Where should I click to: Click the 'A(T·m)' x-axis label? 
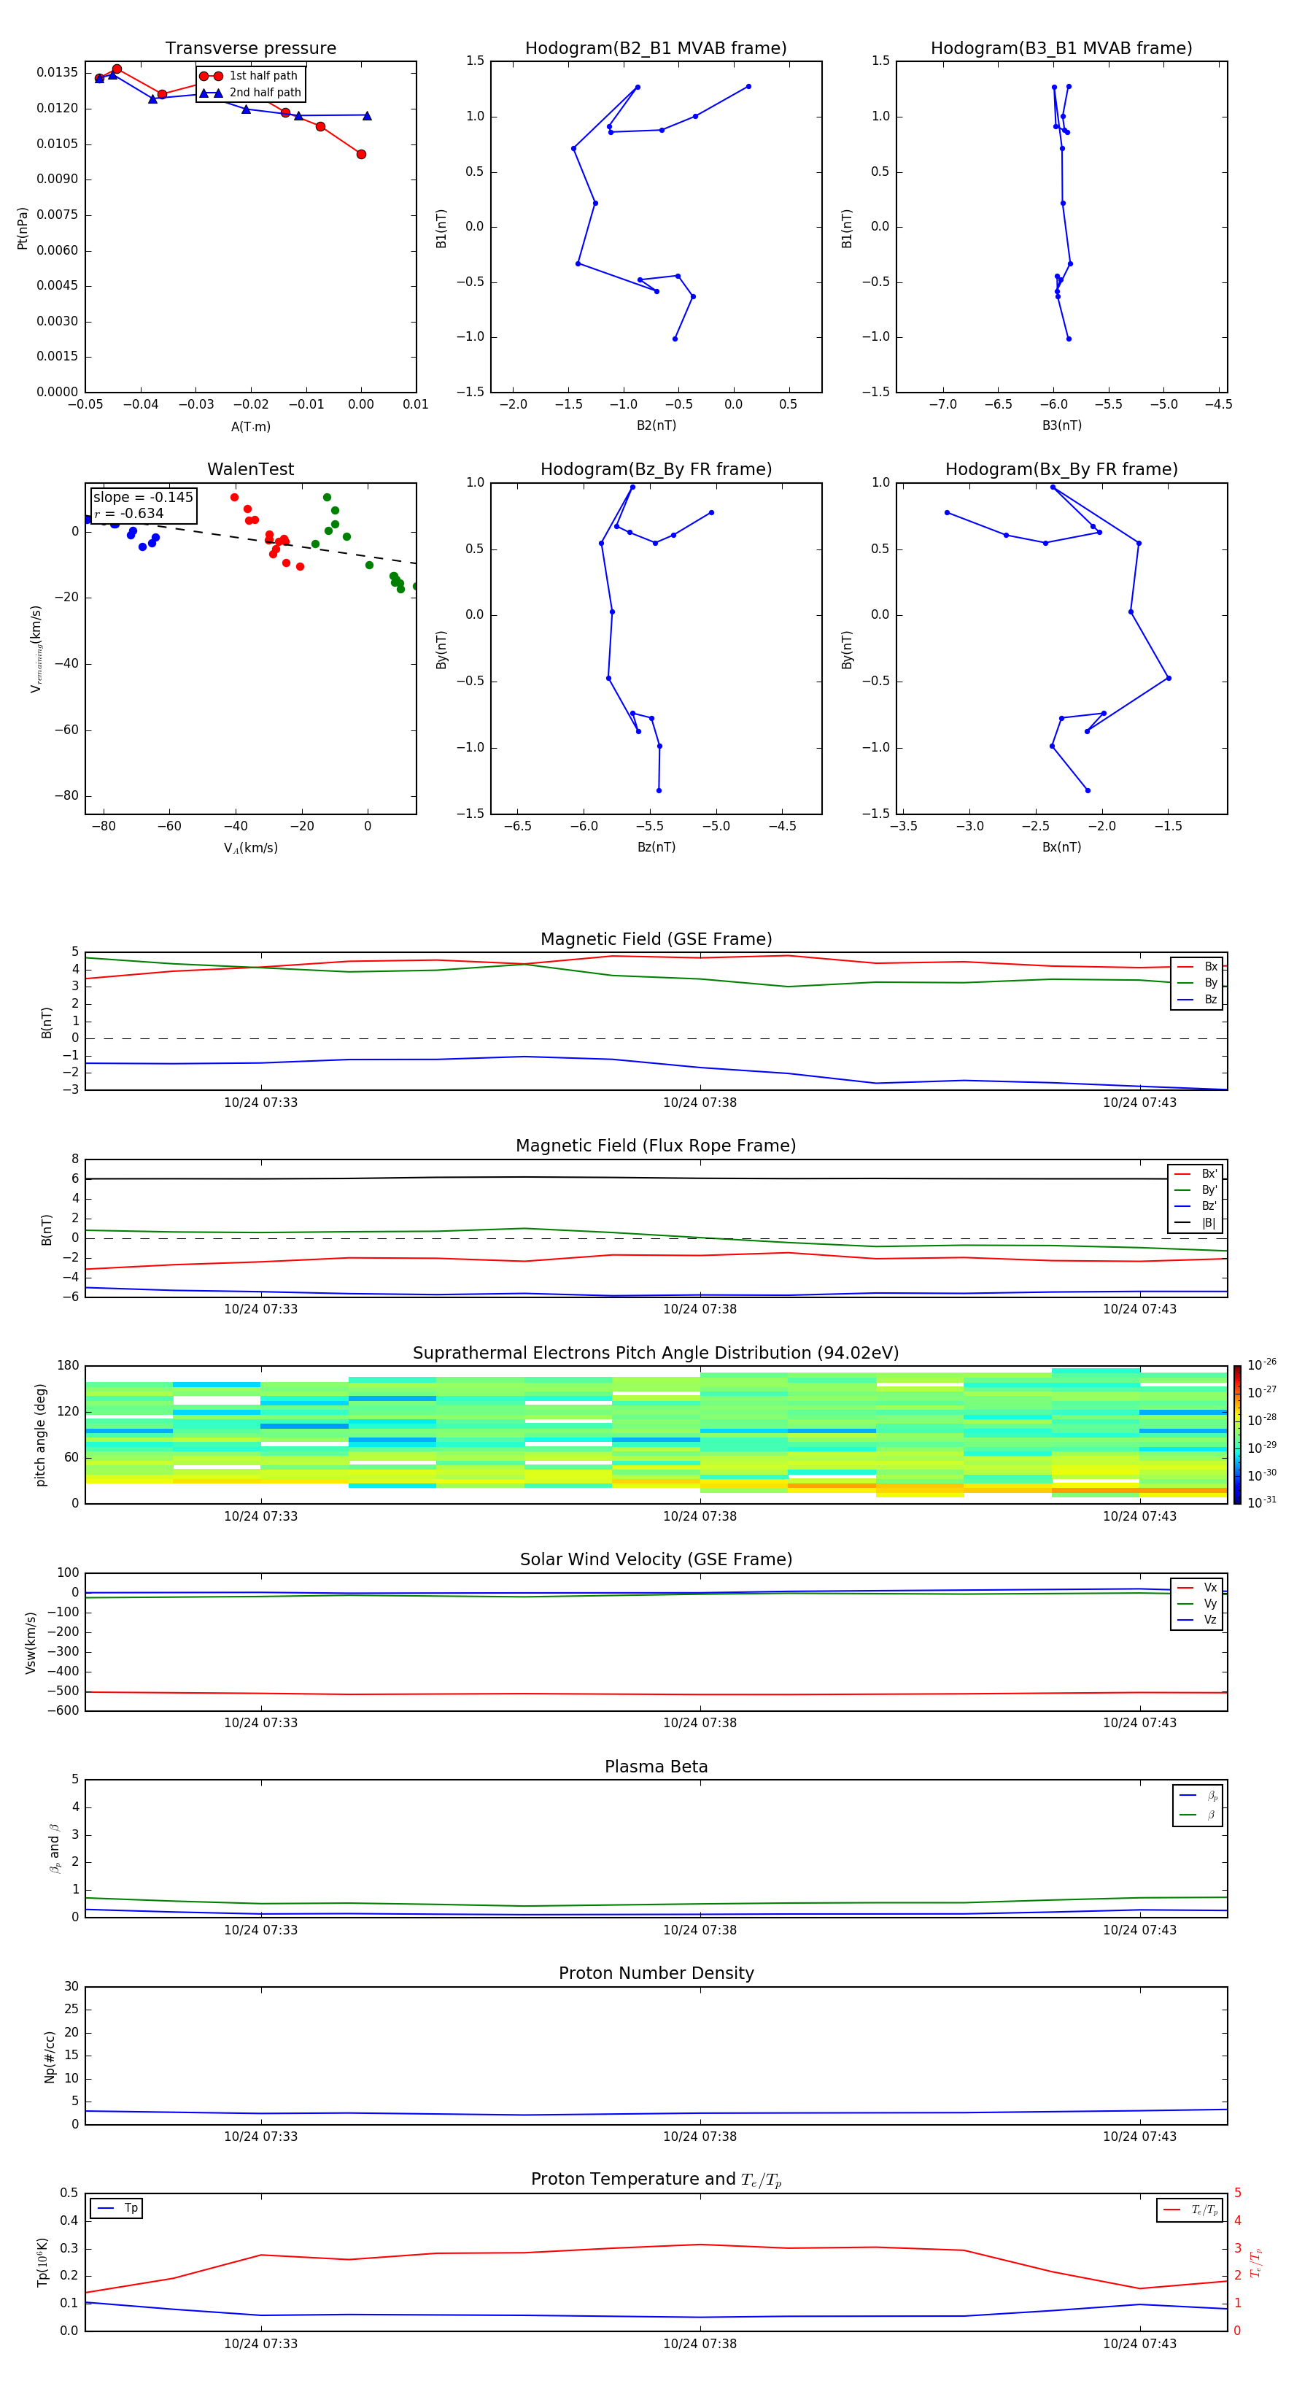(x=250, y=427)
